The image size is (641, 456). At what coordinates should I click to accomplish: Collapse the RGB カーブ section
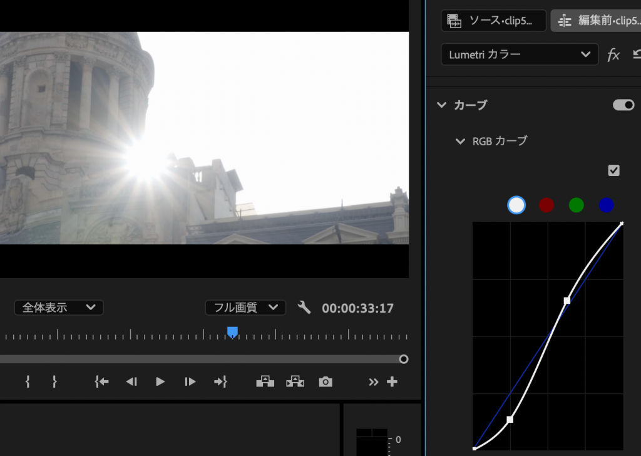461,142
